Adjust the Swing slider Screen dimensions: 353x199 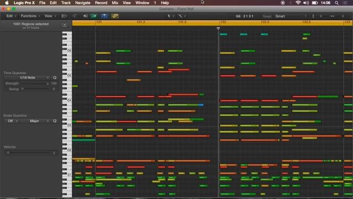[34, 89]
